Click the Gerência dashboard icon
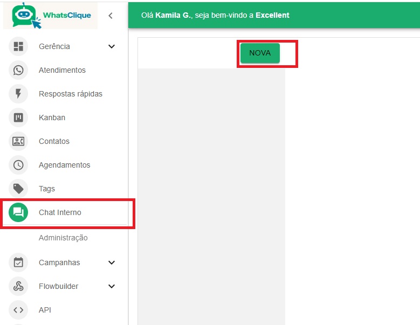Viewport: 420px width, 325px height. (x=18, y=46)
